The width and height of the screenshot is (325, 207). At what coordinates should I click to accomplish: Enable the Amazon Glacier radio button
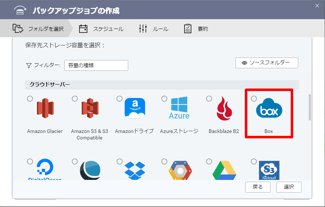(x=30, y=99)
